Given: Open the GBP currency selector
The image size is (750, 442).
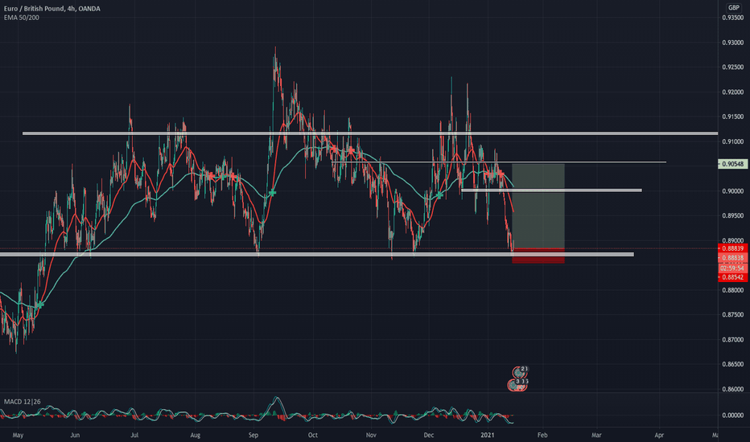Looking at the screenshot, I should pyautogui.click(x=734, y=7).
